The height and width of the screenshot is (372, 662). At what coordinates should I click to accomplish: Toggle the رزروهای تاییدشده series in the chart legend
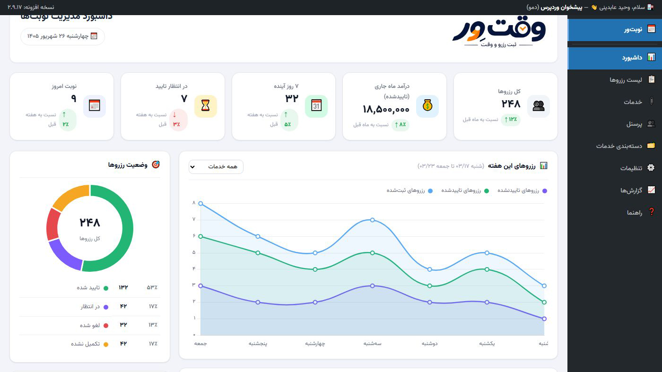[x=466, y=190]
